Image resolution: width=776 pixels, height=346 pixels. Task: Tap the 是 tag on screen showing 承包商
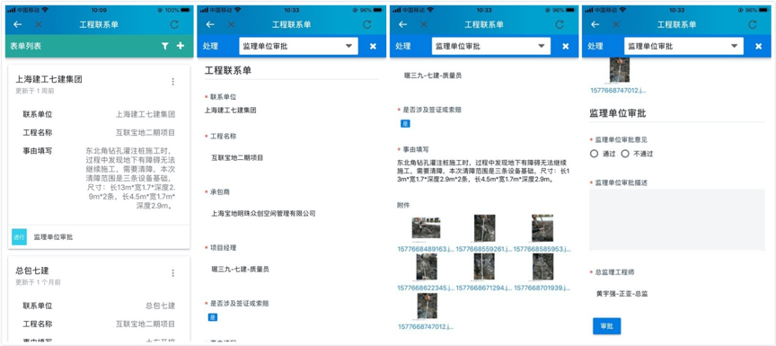point(212,317)
